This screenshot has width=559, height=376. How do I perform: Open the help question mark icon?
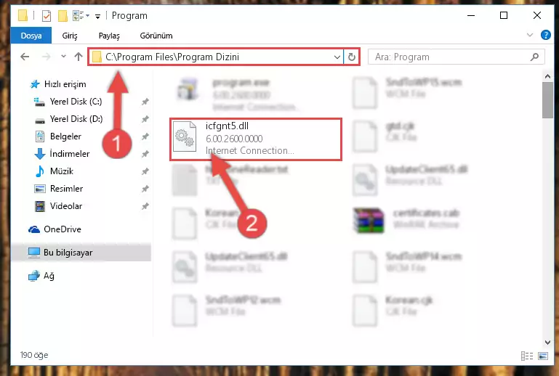pos(545,35)
